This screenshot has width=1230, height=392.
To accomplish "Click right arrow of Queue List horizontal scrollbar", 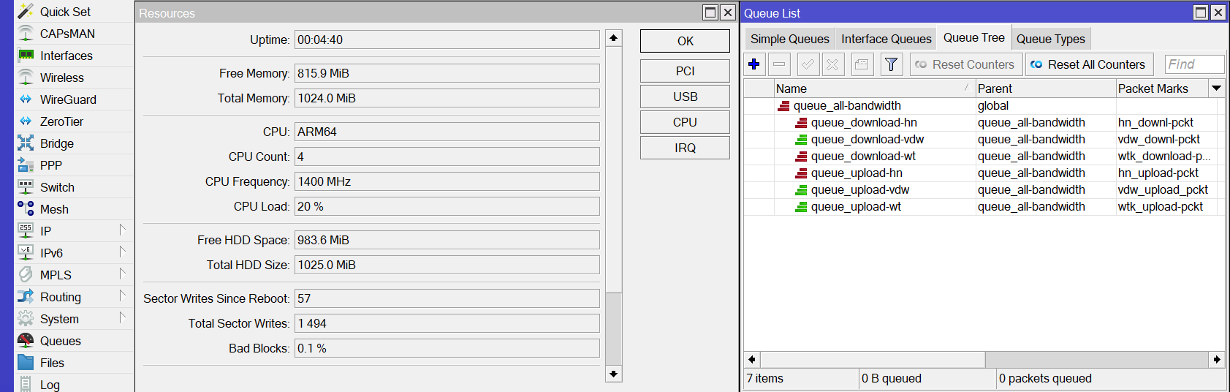I will (x=1216, y=359).
